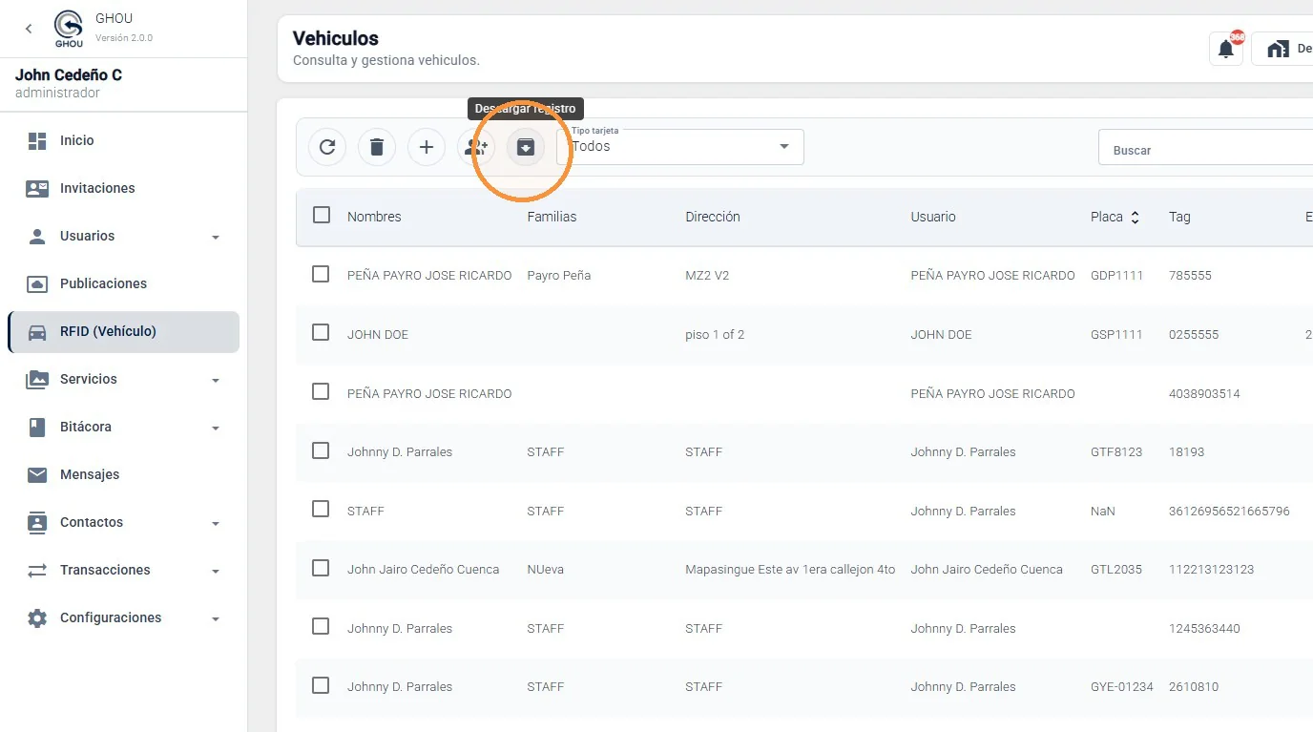Viewport: 1313px width, 732px height.
Task: Click the Usuario column header
Action: coord(933,217)
